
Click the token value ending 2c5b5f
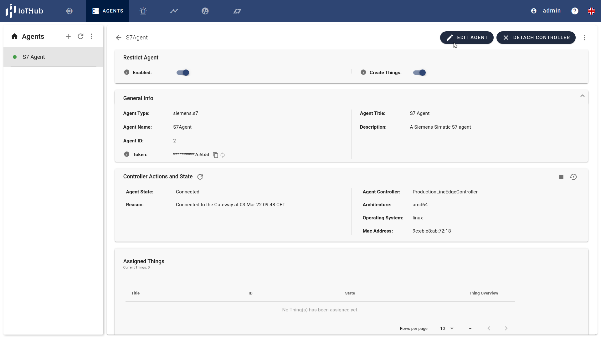191,155
